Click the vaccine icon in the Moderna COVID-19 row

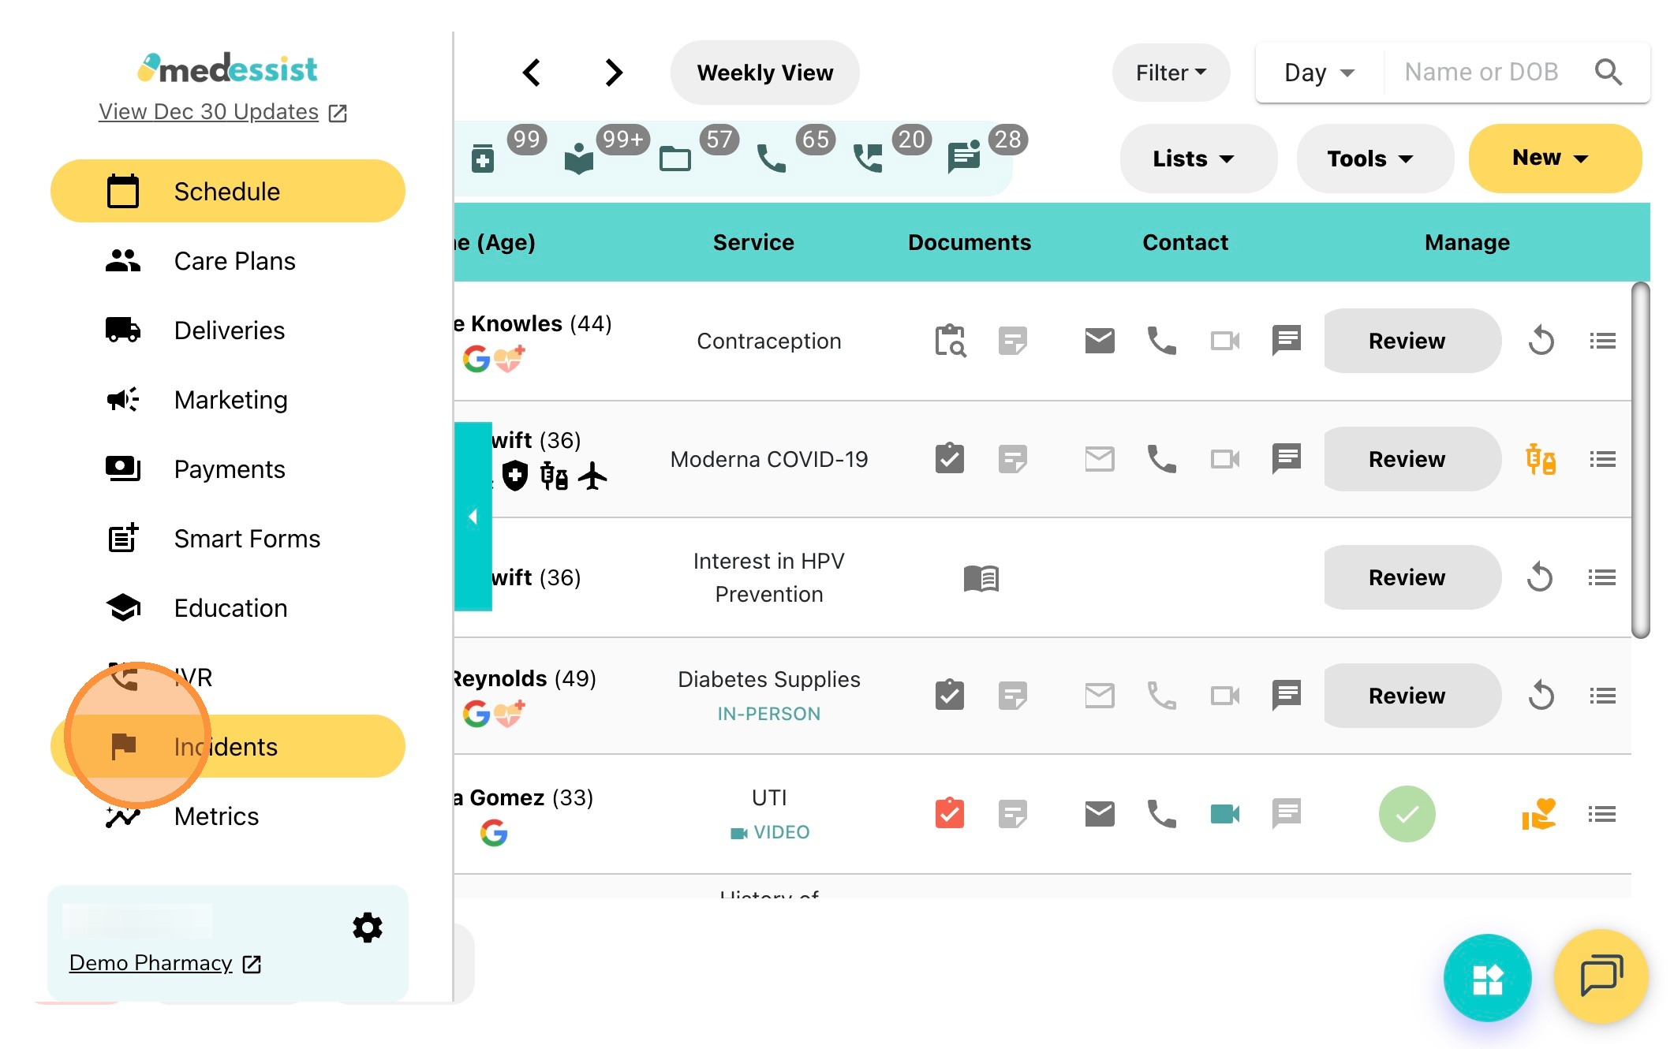pyautogui.click(x=1540, y=459)
